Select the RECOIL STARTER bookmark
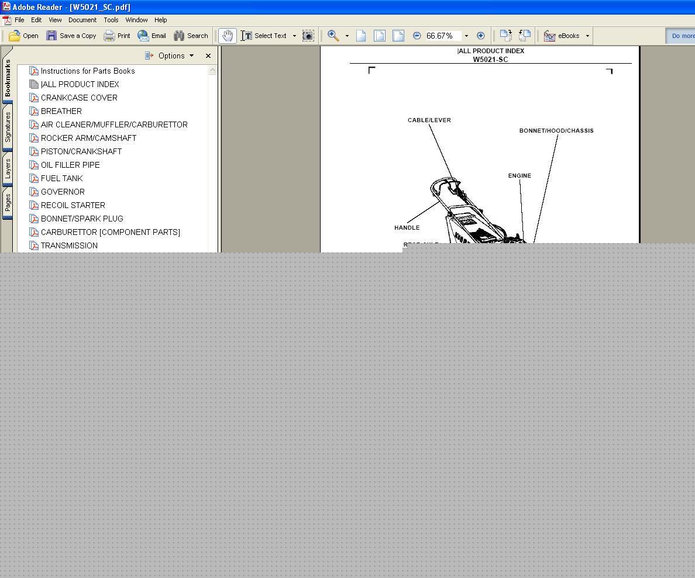The height and width of the screenshot is (578, 695). coord(73,205)
